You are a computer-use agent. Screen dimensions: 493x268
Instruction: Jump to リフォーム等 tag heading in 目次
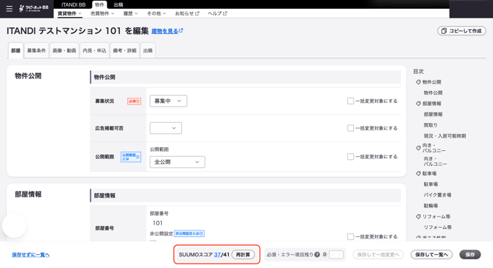click(433, 216)
